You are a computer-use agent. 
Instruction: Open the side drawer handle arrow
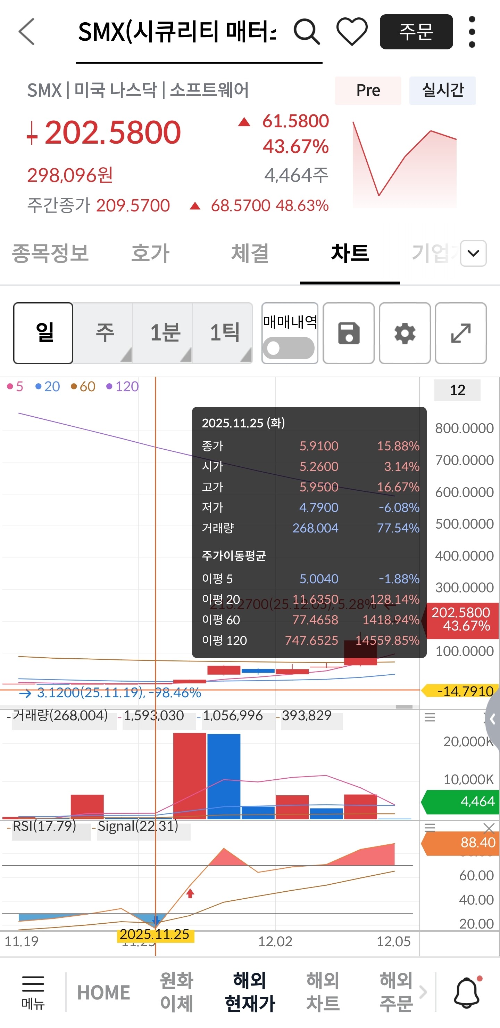[493, 719]
